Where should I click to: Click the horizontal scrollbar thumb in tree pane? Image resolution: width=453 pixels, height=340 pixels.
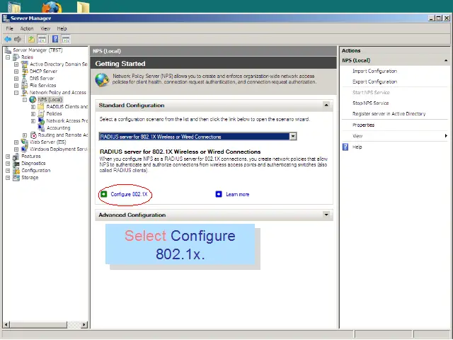coord(38,324)
